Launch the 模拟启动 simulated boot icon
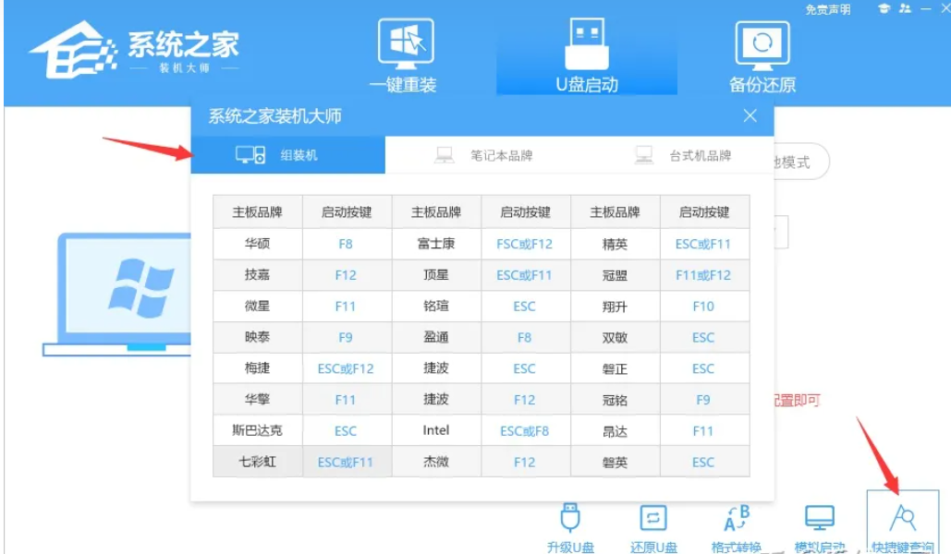The image size is (951, 554). point(820,528)
